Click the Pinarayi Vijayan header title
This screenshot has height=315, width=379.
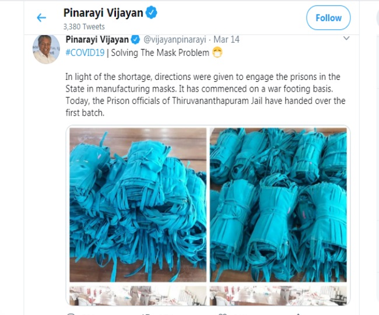click(x=103, y=13)
